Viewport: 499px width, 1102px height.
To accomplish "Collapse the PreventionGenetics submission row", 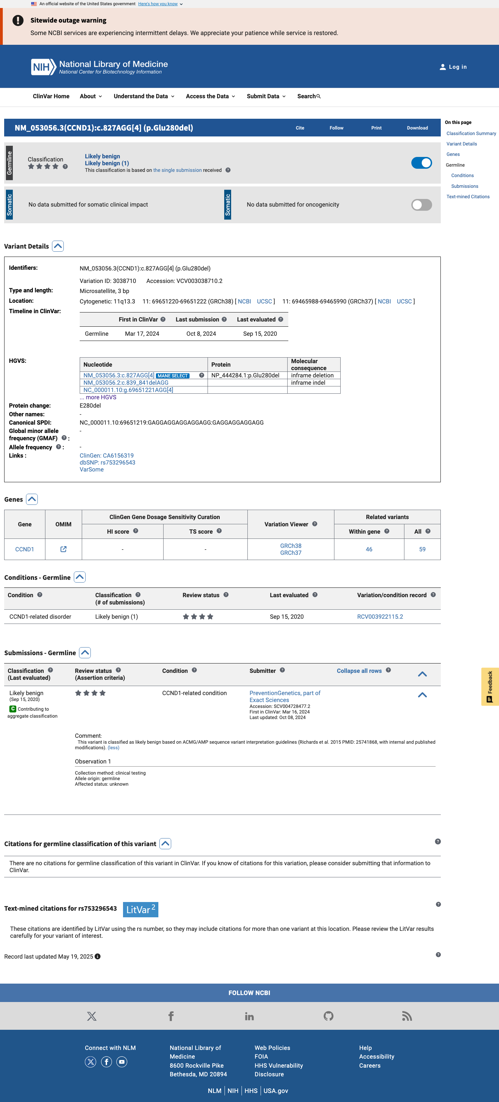I will 422,695.
